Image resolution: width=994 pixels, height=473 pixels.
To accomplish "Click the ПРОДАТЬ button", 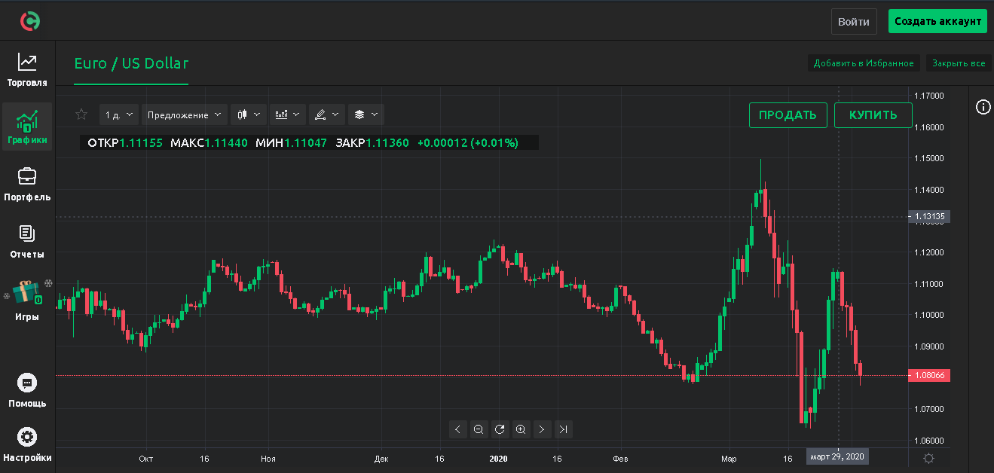I will [788, 115].
